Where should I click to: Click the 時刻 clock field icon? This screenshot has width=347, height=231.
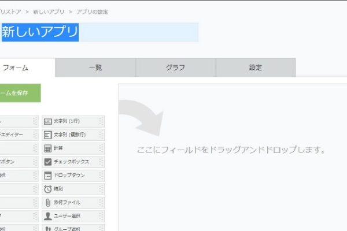click(48, 189)
